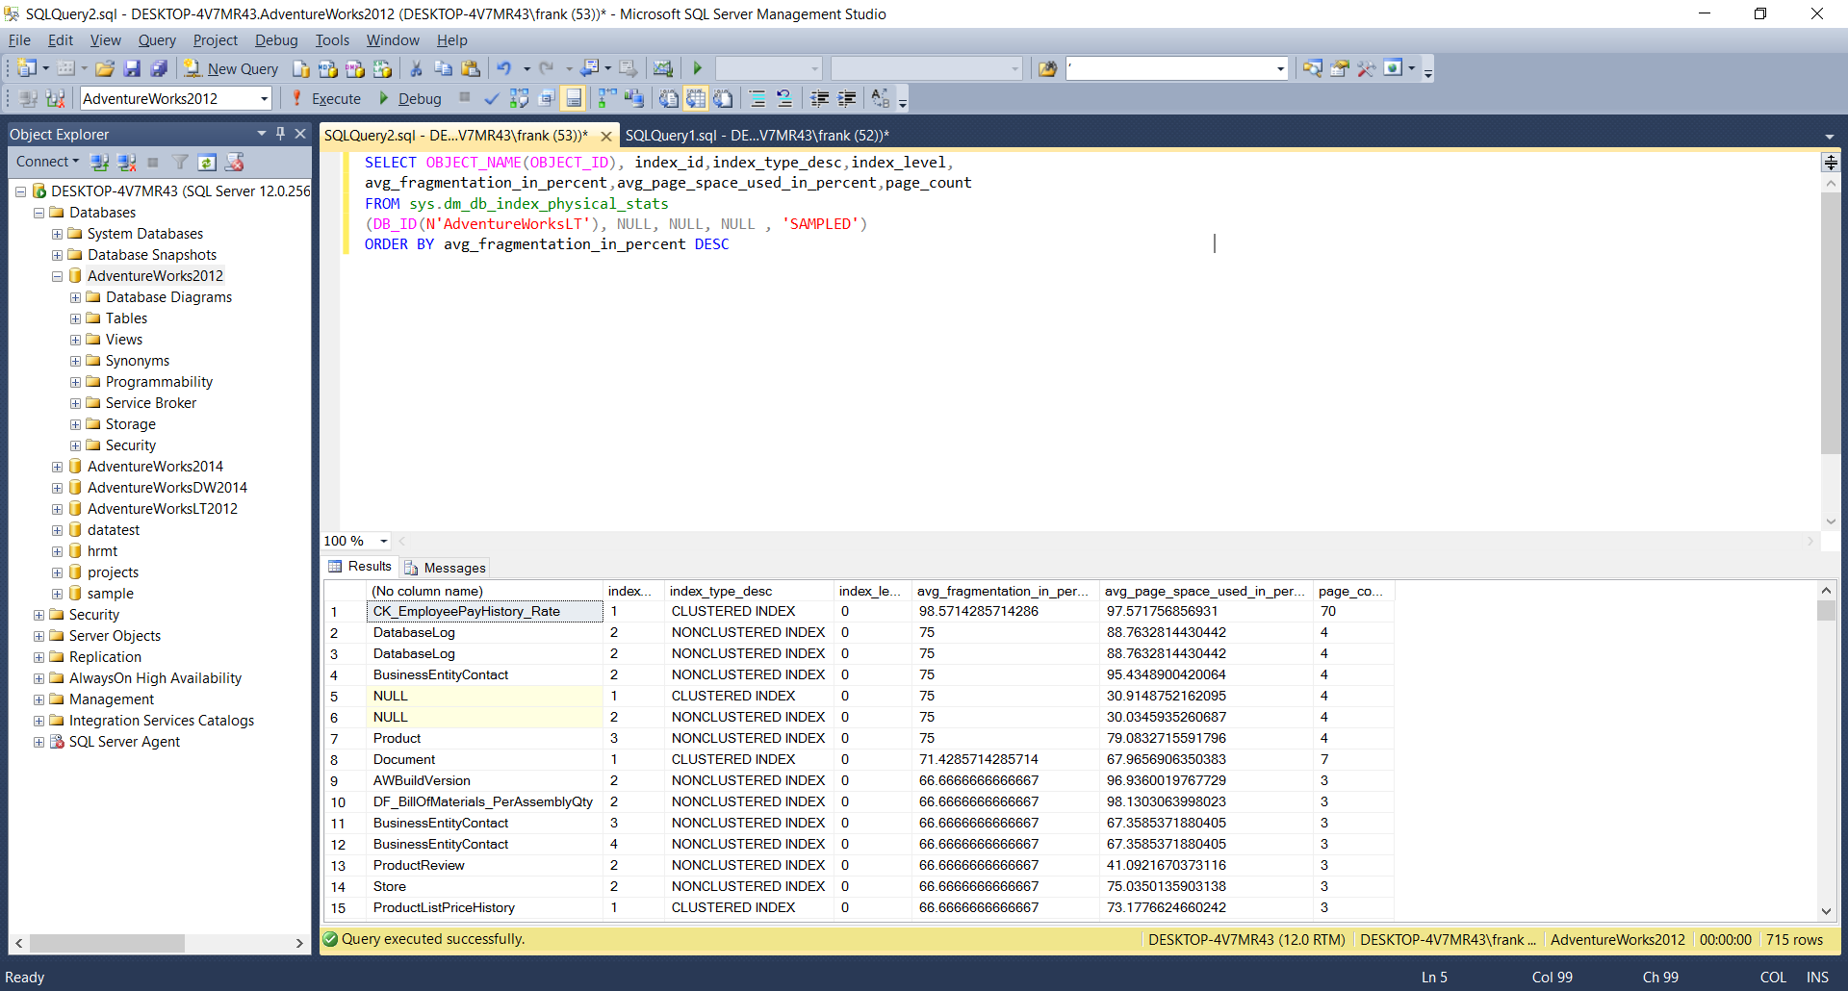Viewport: 1848px width, 991px height.
Task: Open the find text combo box dropdown
Action: point(1280,68)
